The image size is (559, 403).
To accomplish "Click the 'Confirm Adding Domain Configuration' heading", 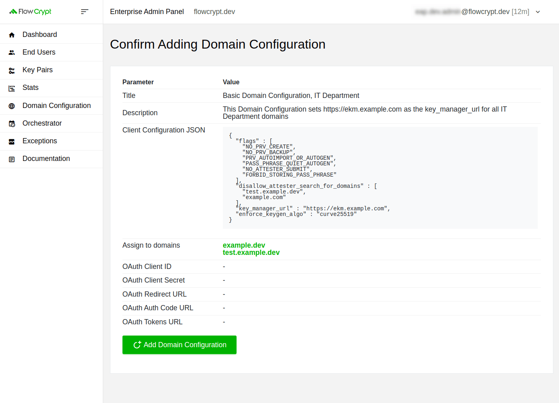I will [x=218, y=44].
